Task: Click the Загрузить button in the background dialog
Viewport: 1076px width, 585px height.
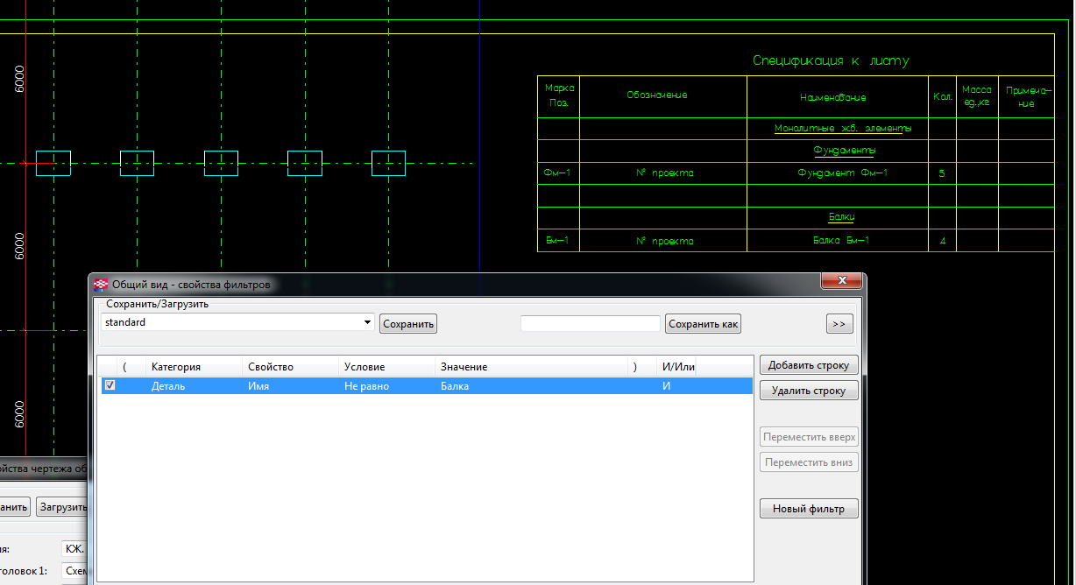Action: click(x=63, y=507)
